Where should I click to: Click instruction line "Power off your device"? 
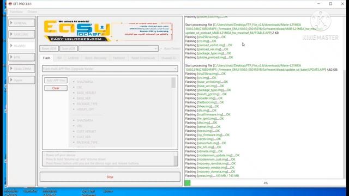click(x=61, y=155)
